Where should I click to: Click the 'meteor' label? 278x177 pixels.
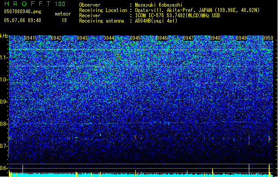click(63, 14)
